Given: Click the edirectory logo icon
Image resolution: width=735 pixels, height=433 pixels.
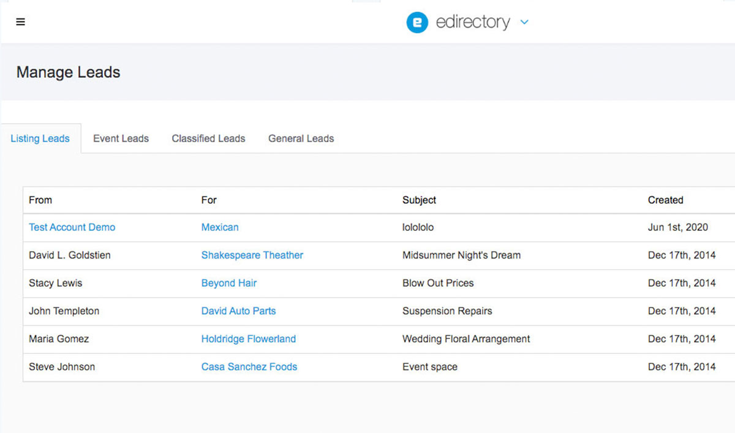Looking at the screenshot, I should click(417, 23).
